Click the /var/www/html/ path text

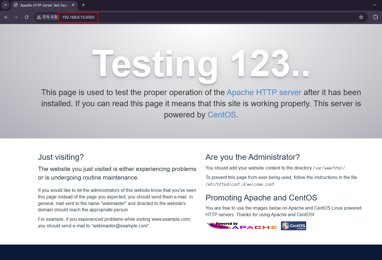point(329,168)
